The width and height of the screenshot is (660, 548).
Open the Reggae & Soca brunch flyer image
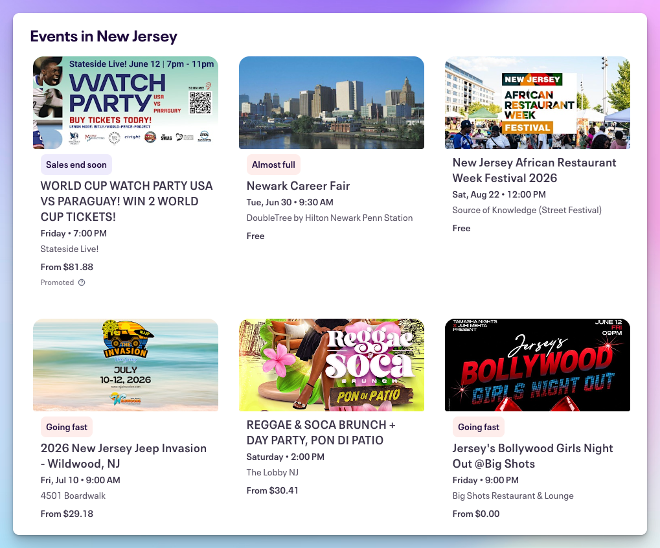[331, 365]
